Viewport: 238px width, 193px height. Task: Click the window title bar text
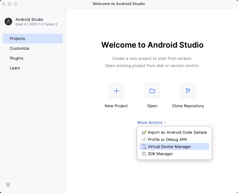click(119, 4)
